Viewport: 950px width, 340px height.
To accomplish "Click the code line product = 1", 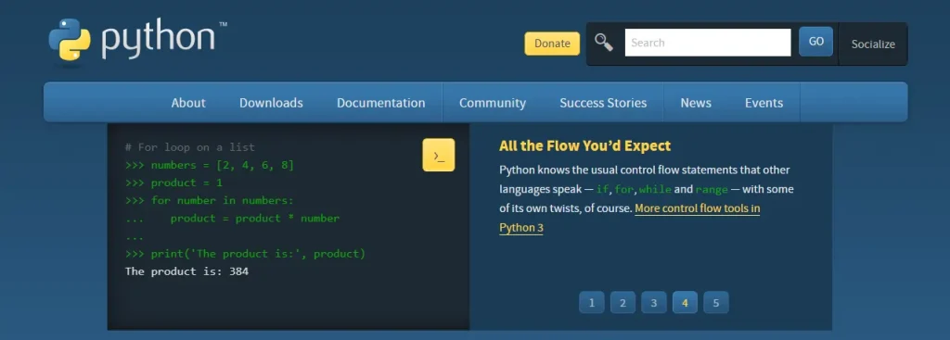I will coord(173,183).
